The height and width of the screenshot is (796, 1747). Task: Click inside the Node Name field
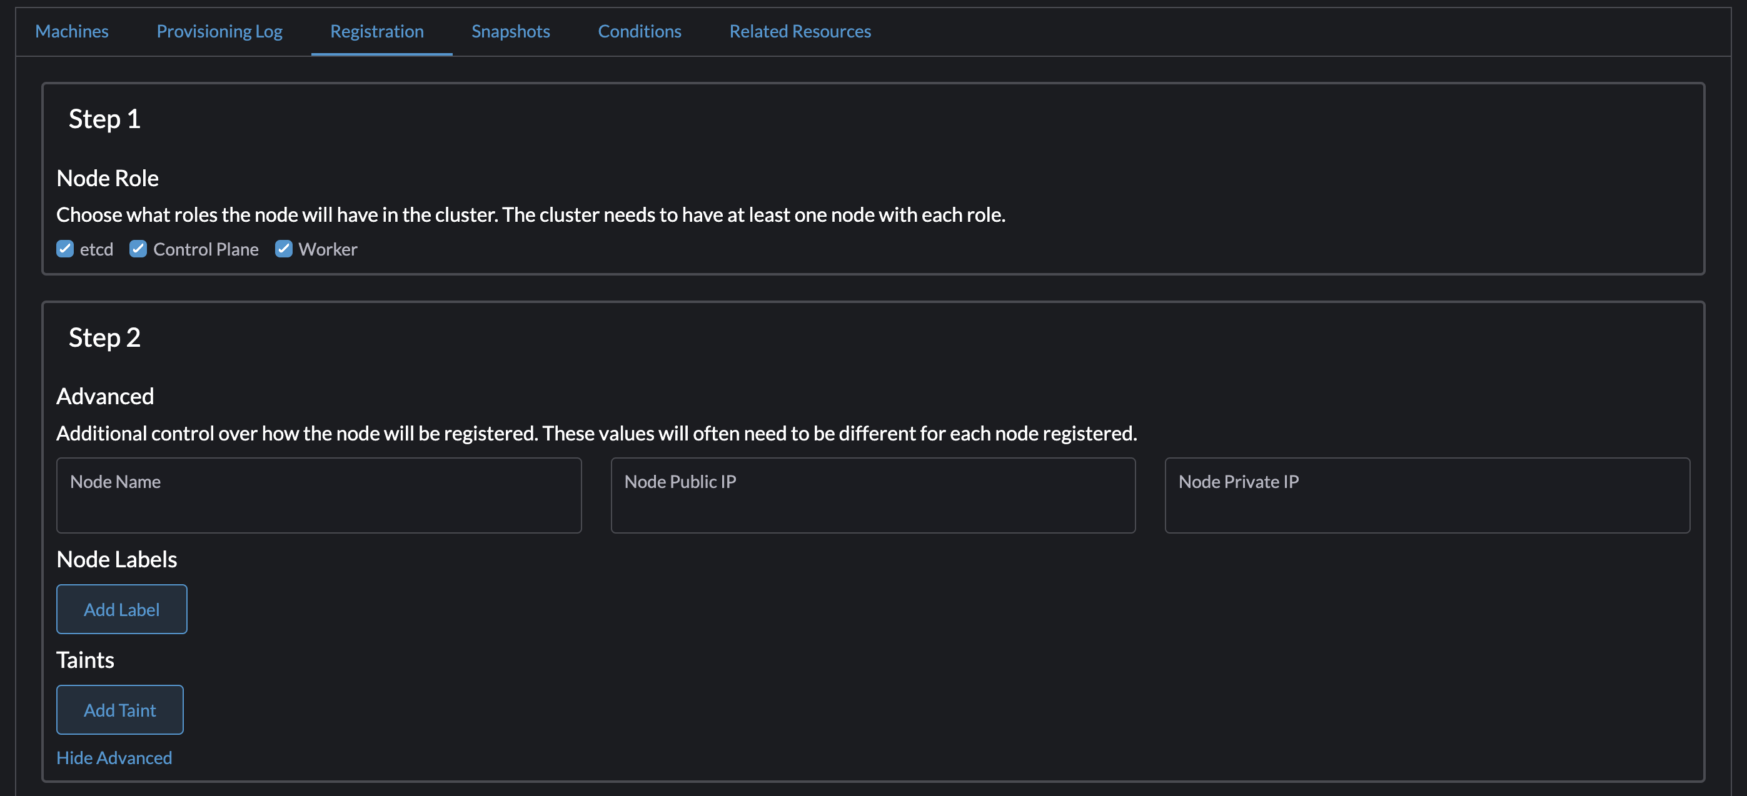point(319,495)
